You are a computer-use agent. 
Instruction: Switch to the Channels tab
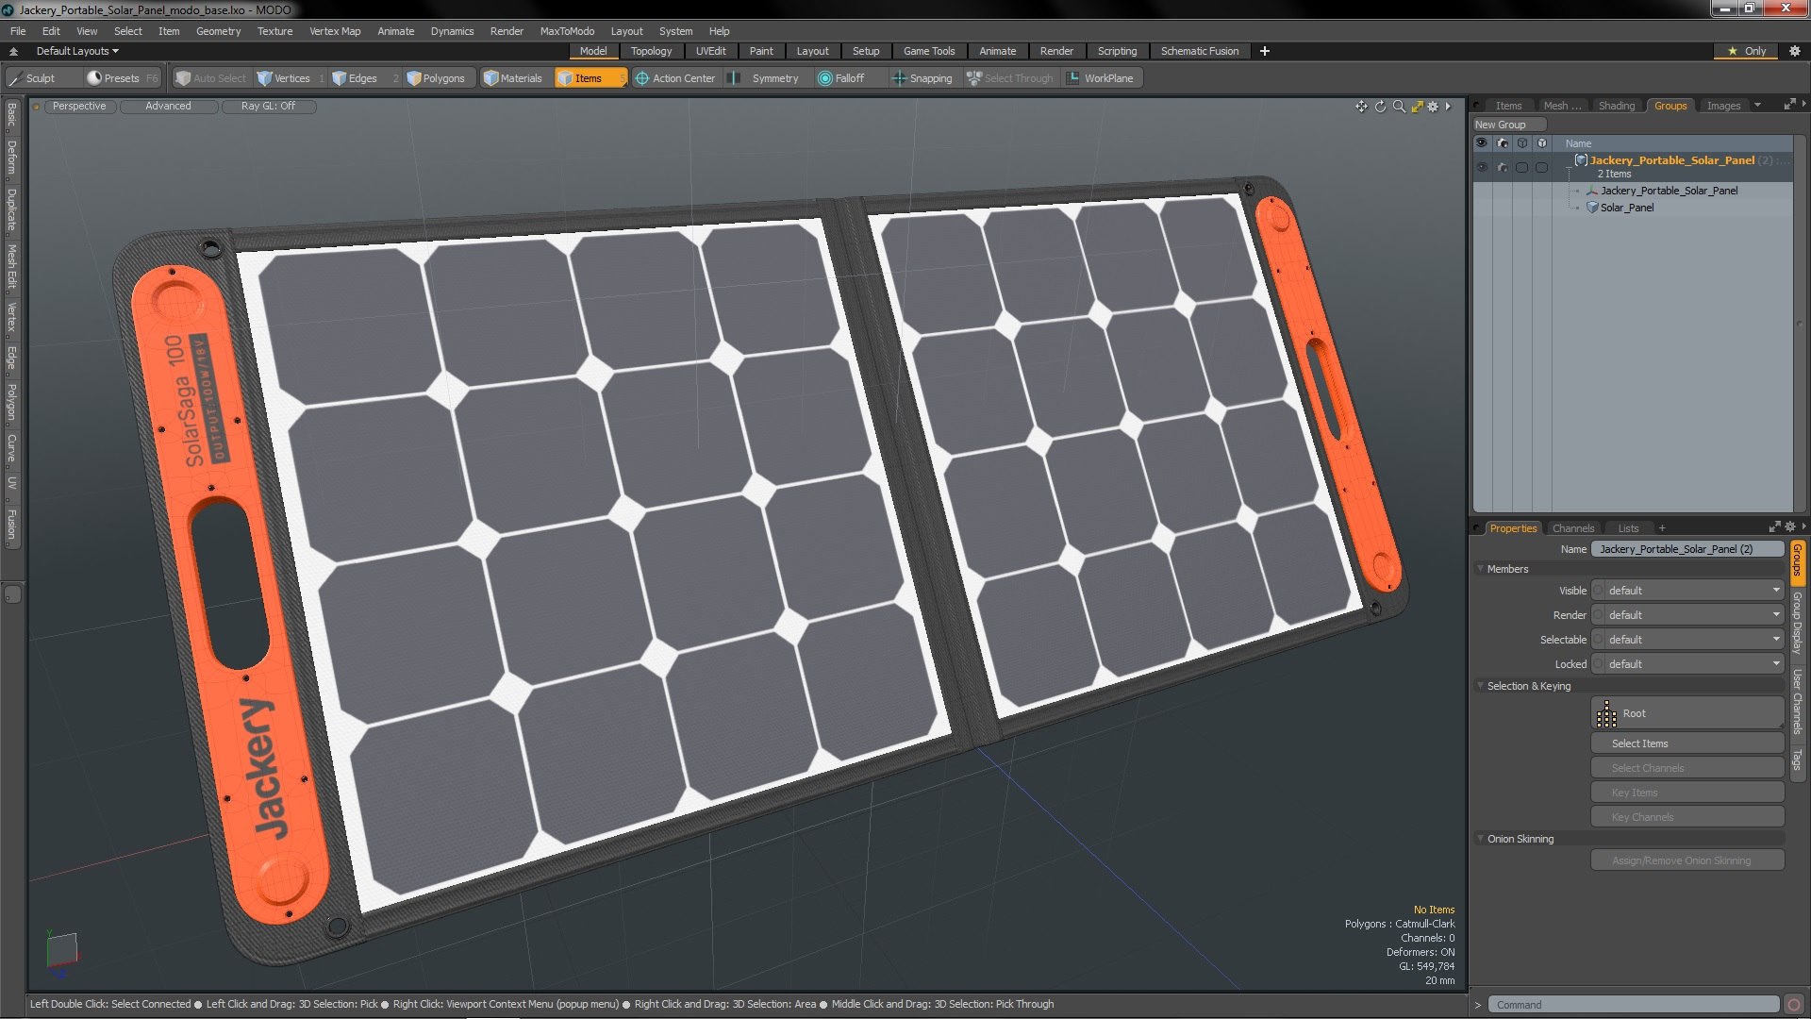[x=1572, y=528]
